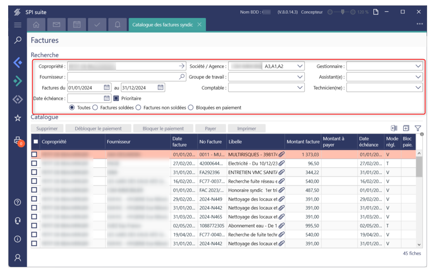Check the select-all checkbox in the table header
Screen dimensions: 442x270
click(x=36, y=142)
